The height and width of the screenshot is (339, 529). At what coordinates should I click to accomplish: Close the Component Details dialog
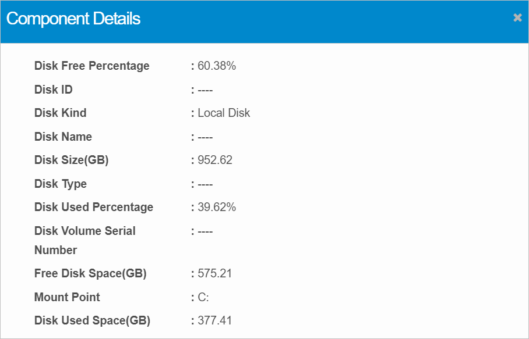pyautogui.click(x=517, y=18)
